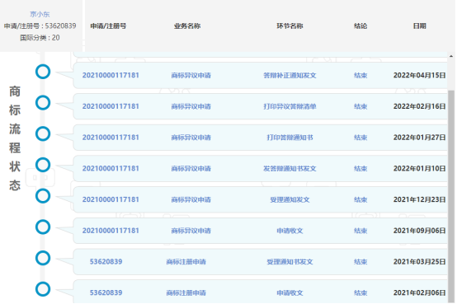Image resolution: width=457 pixels, height=304 pixels.
Task: Click the 日期 column header
Action: click(x=419, y=26)
